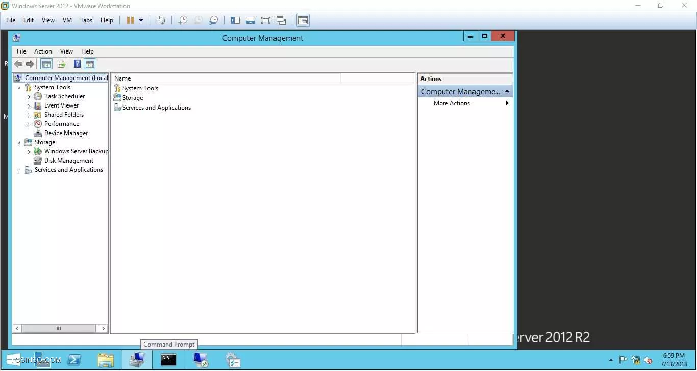
Task: Open the VMware Edit menu
Action: (x=29, y=20)
